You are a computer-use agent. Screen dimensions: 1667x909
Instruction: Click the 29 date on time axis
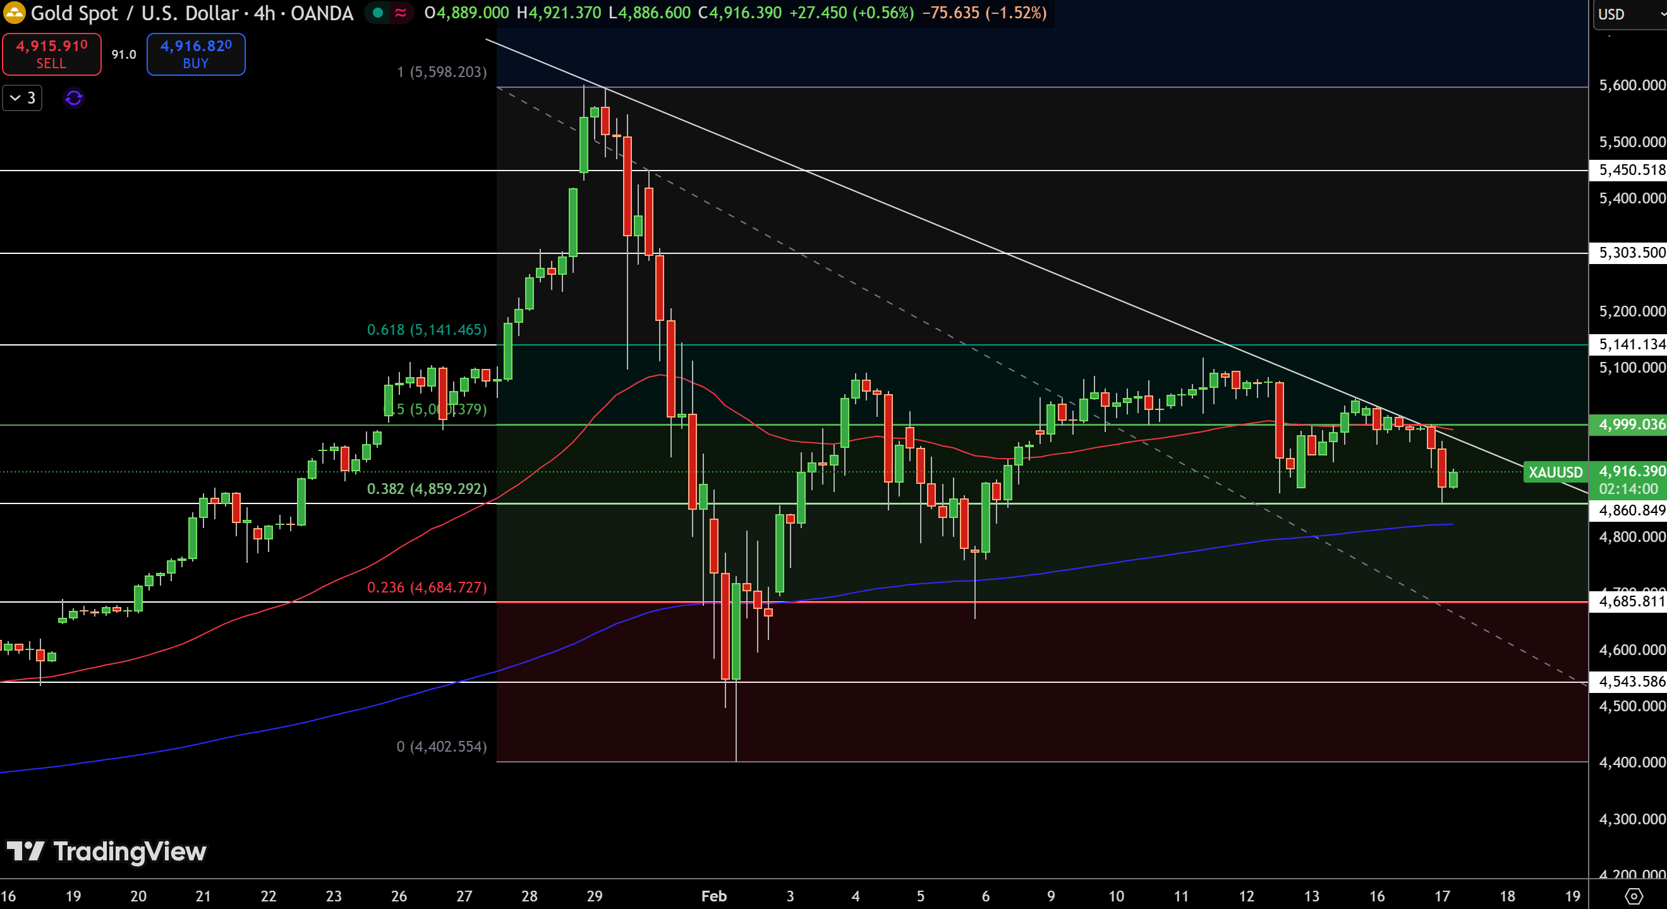click(595, 896)
